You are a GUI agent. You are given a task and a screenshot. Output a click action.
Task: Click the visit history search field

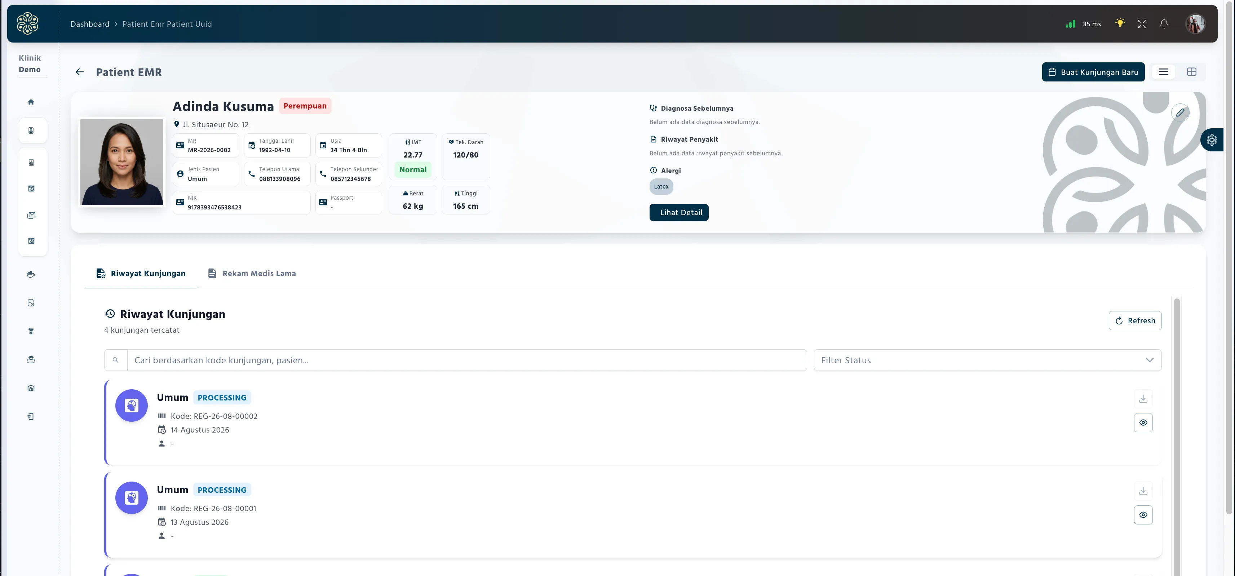(466, 360)
